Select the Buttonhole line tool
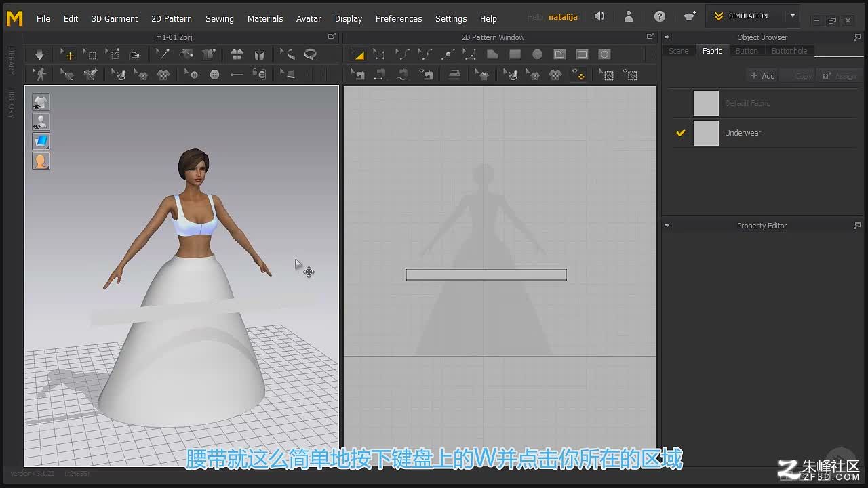Screen dimensions: 868x488 237,75
